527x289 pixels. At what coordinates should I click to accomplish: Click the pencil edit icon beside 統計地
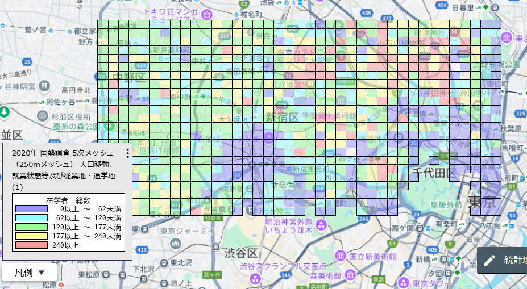489,260
